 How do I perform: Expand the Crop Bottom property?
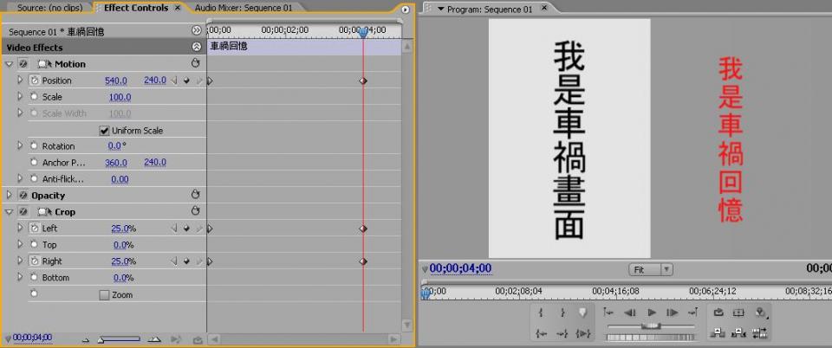21,277
